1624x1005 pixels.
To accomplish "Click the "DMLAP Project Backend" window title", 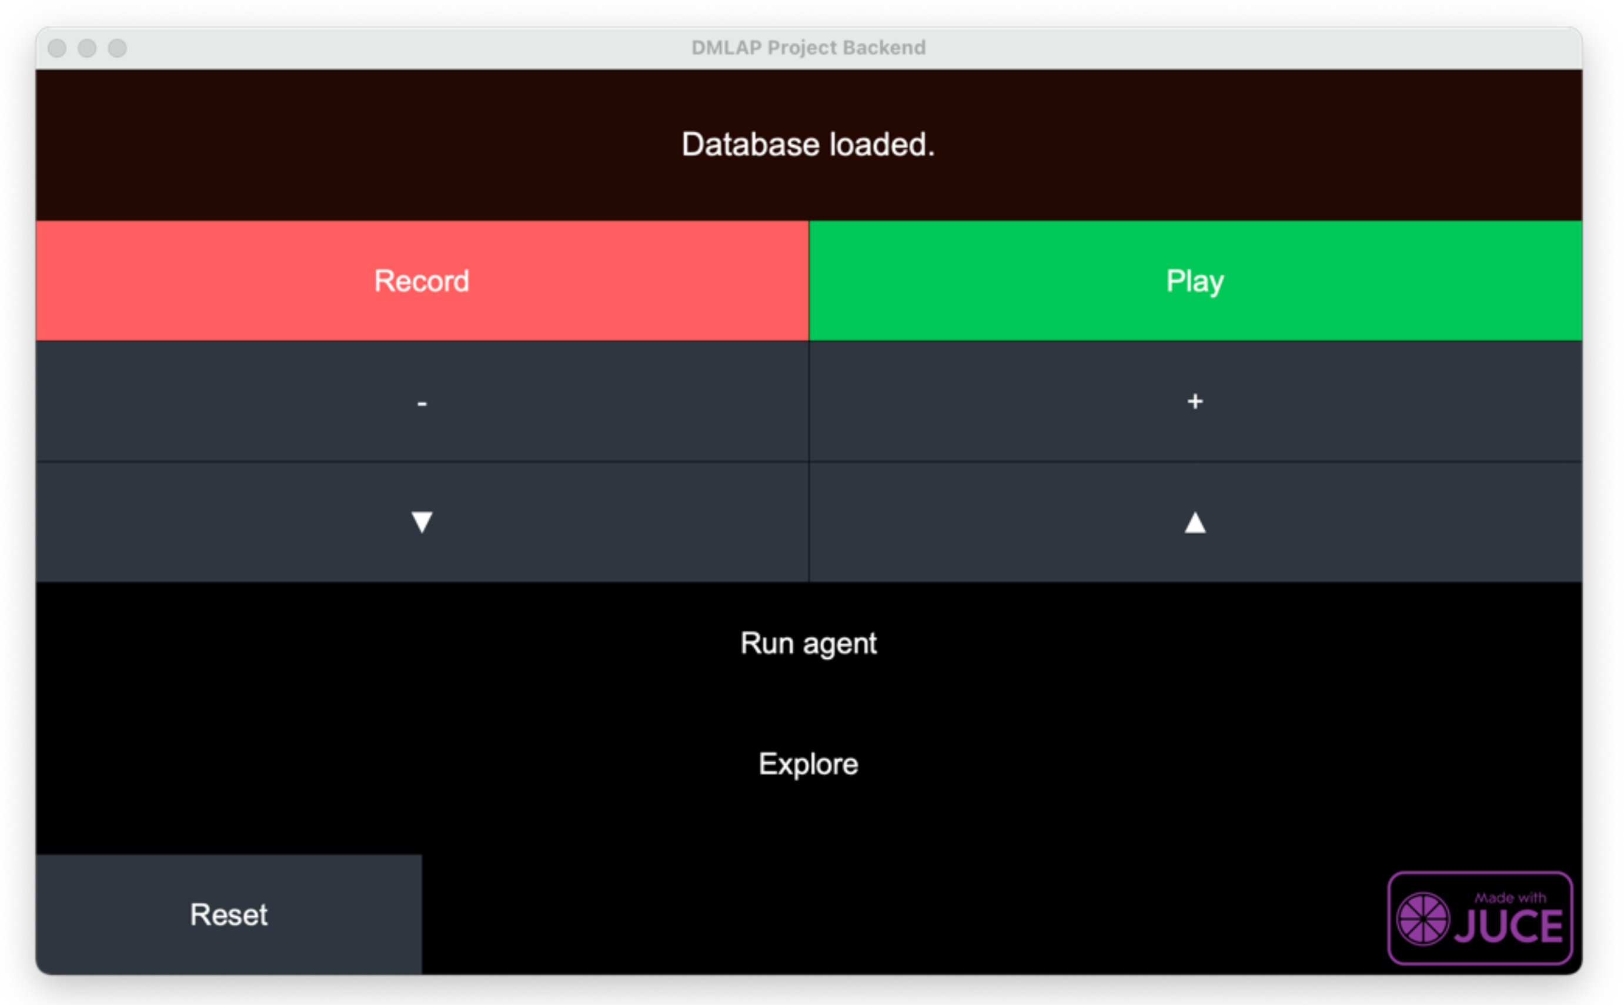I will tap(808, 48).
